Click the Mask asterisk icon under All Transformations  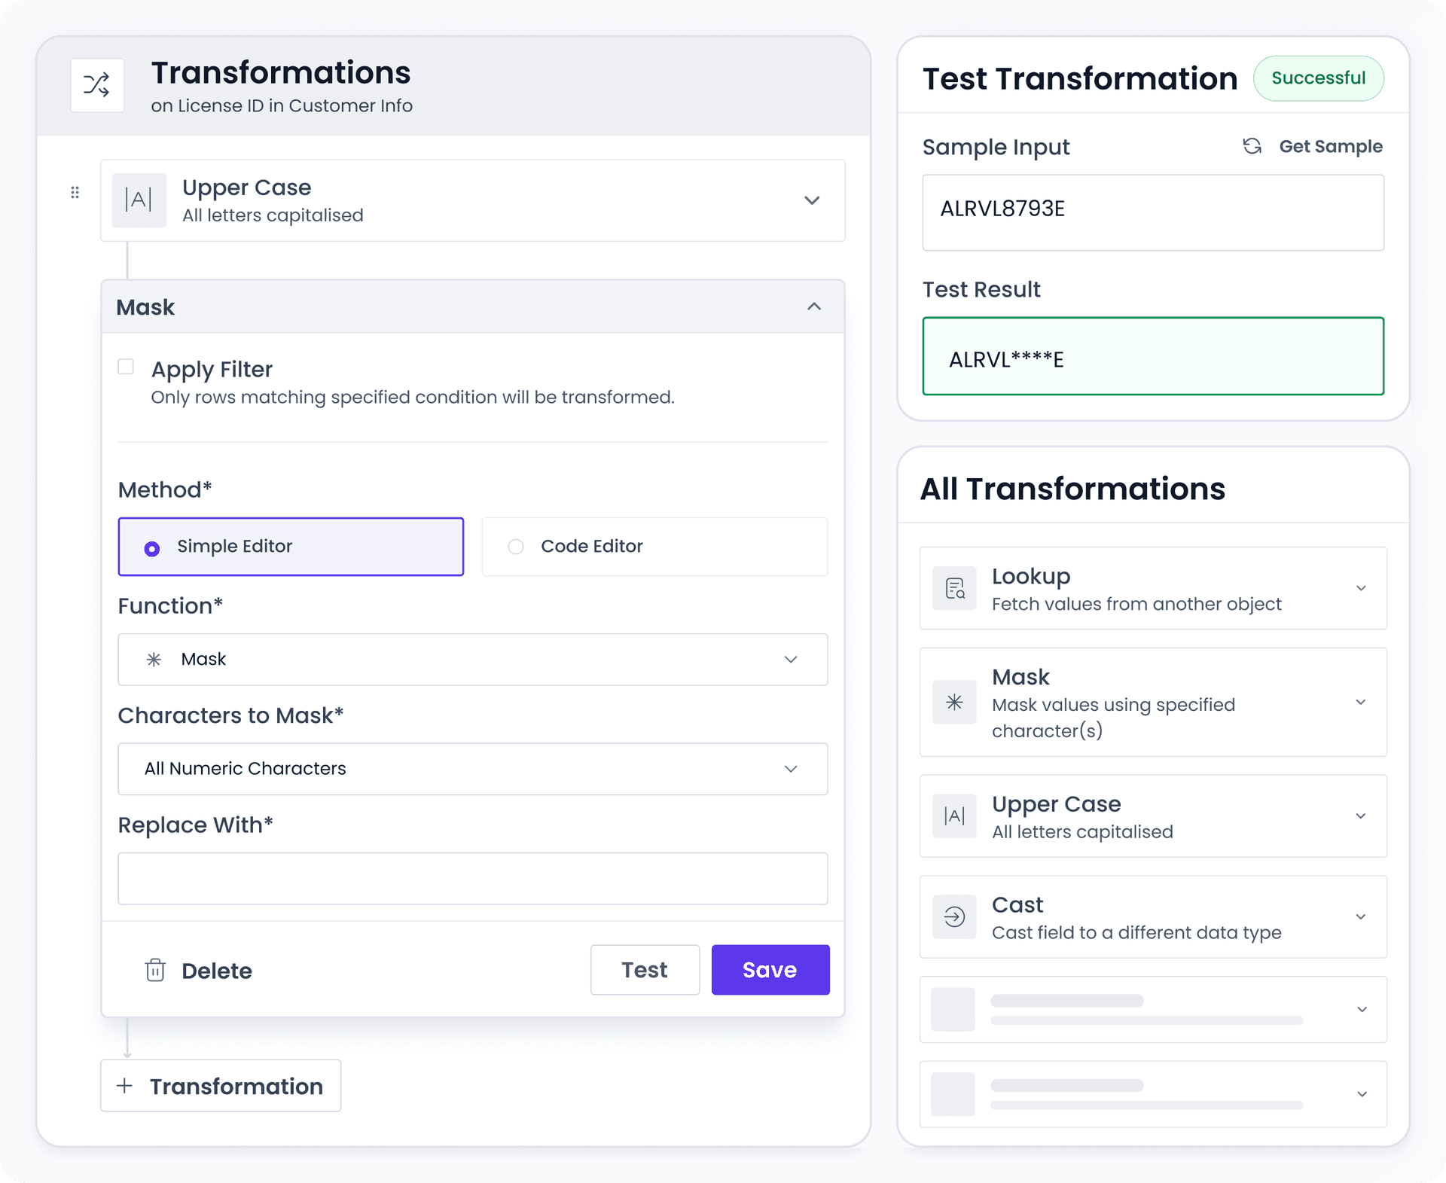coord(953,702)
